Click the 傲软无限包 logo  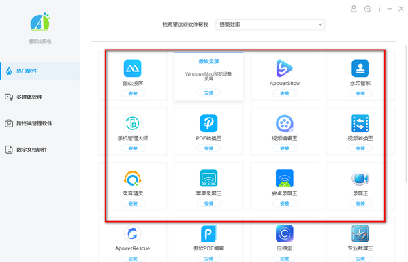[40, 22]
